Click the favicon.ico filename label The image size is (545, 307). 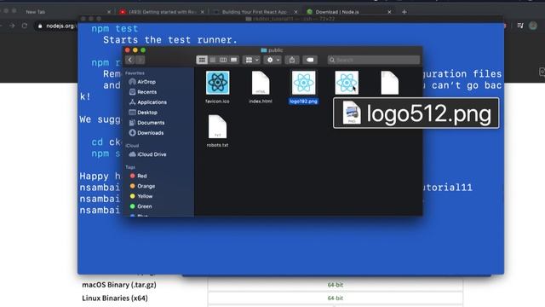218,101
